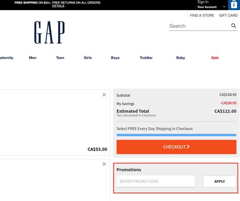Click the Tax calculated in checkout note
The height and width of the screenshot is (201, 240).
pos(136,115)
